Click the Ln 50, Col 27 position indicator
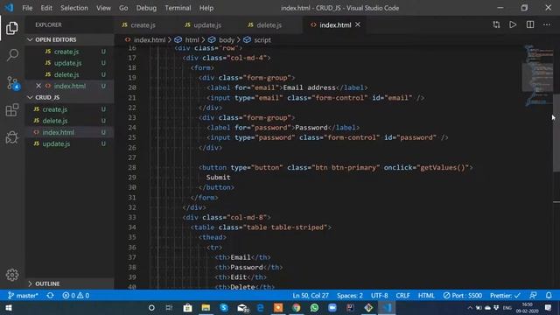 311,296
